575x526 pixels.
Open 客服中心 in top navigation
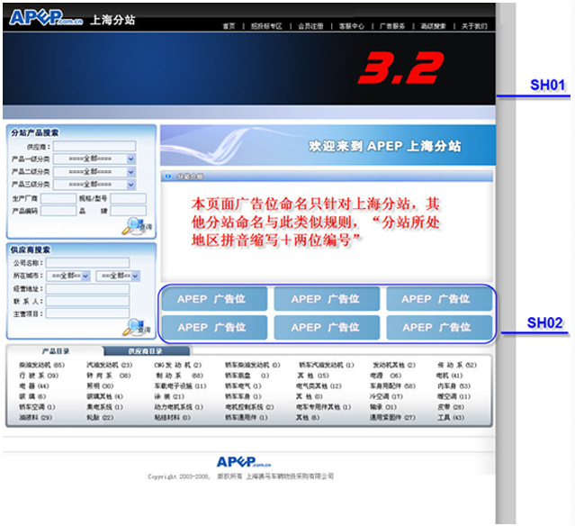(352, 26)
